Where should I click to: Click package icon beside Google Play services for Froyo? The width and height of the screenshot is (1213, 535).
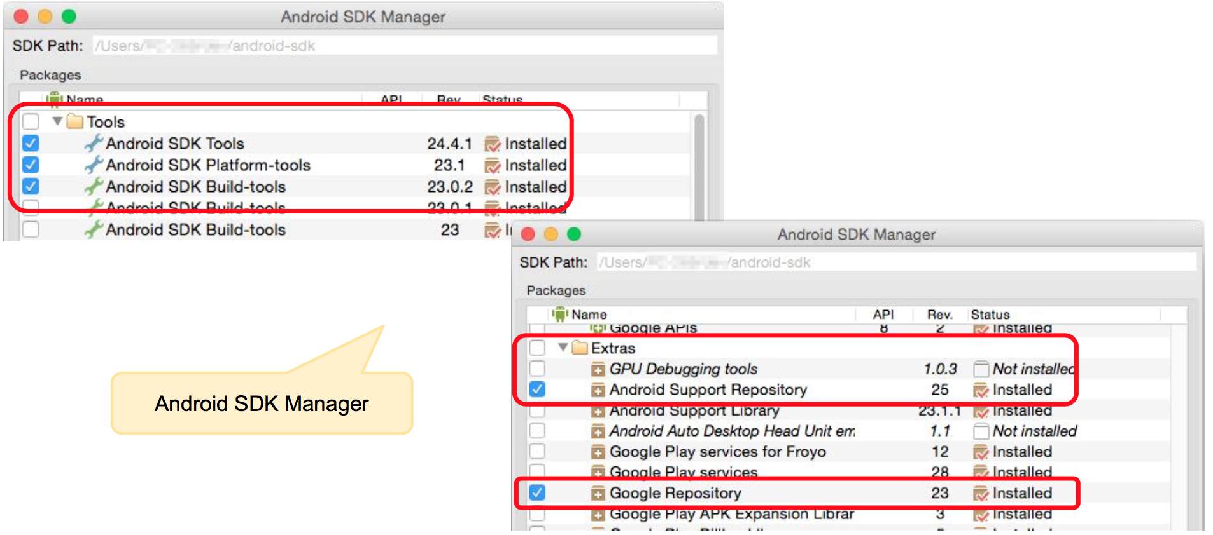click(598, 452)
